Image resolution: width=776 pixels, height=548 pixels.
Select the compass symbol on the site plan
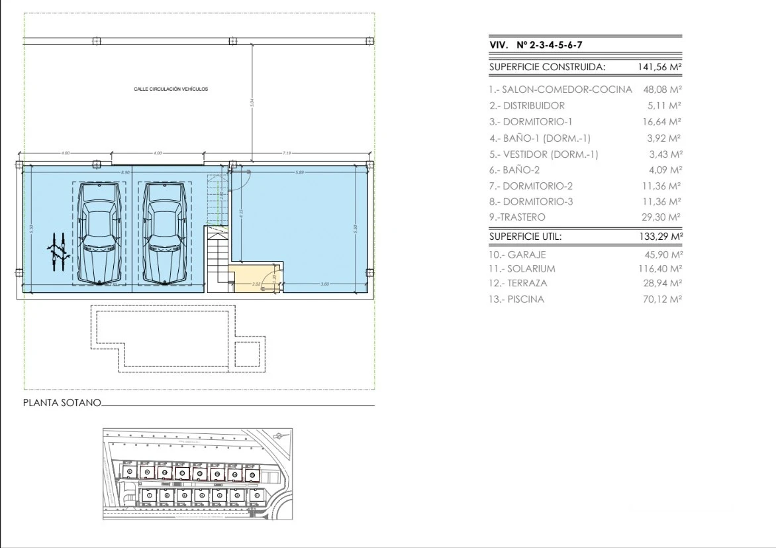pos(279,436)
